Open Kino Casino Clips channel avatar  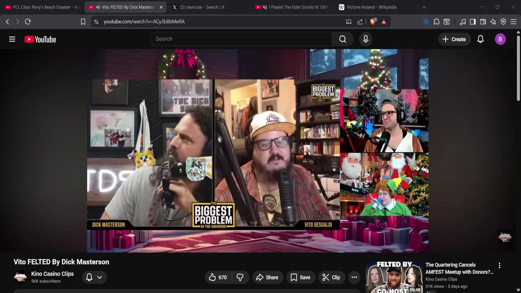20,277
